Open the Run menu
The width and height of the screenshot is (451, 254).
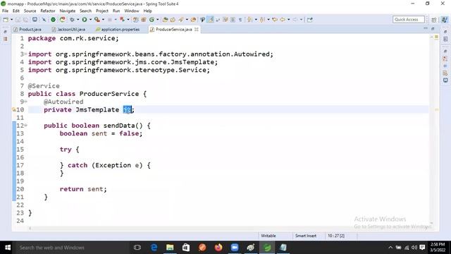point(116,11)
